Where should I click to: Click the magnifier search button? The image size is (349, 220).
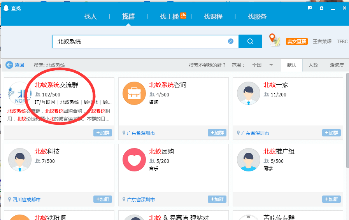tap(250, 41)
